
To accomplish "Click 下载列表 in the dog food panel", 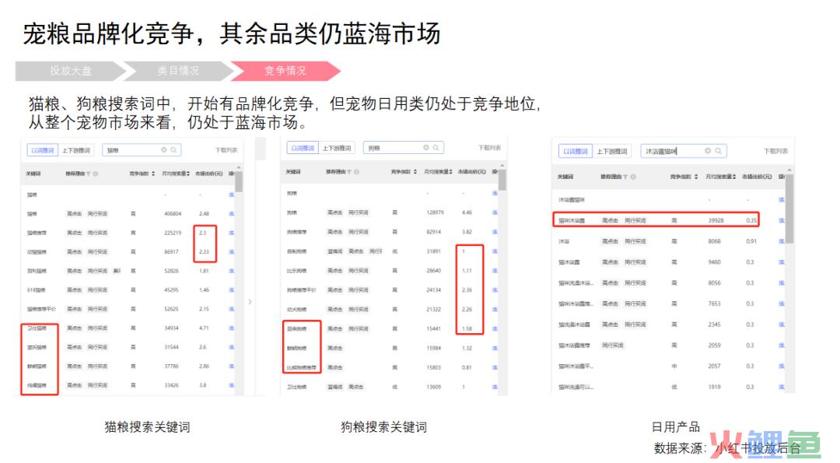I will pyautogui.click(x=490, y=148).
